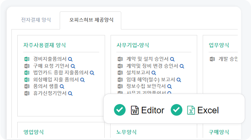
Task: Open the 계약 및 설치 승인서 form
Action: click(x=147, y=59)
